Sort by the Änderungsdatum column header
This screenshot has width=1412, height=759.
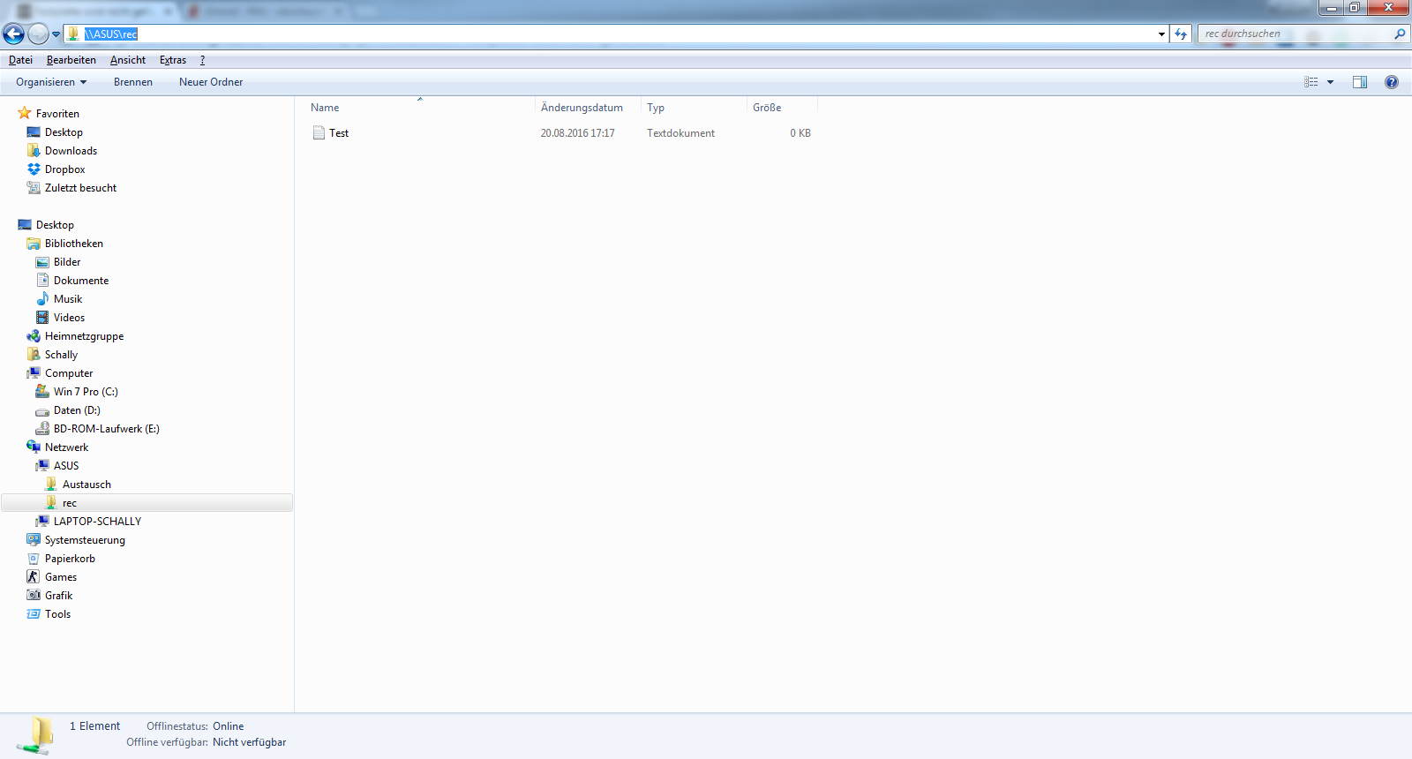click(x=582, y=108)
